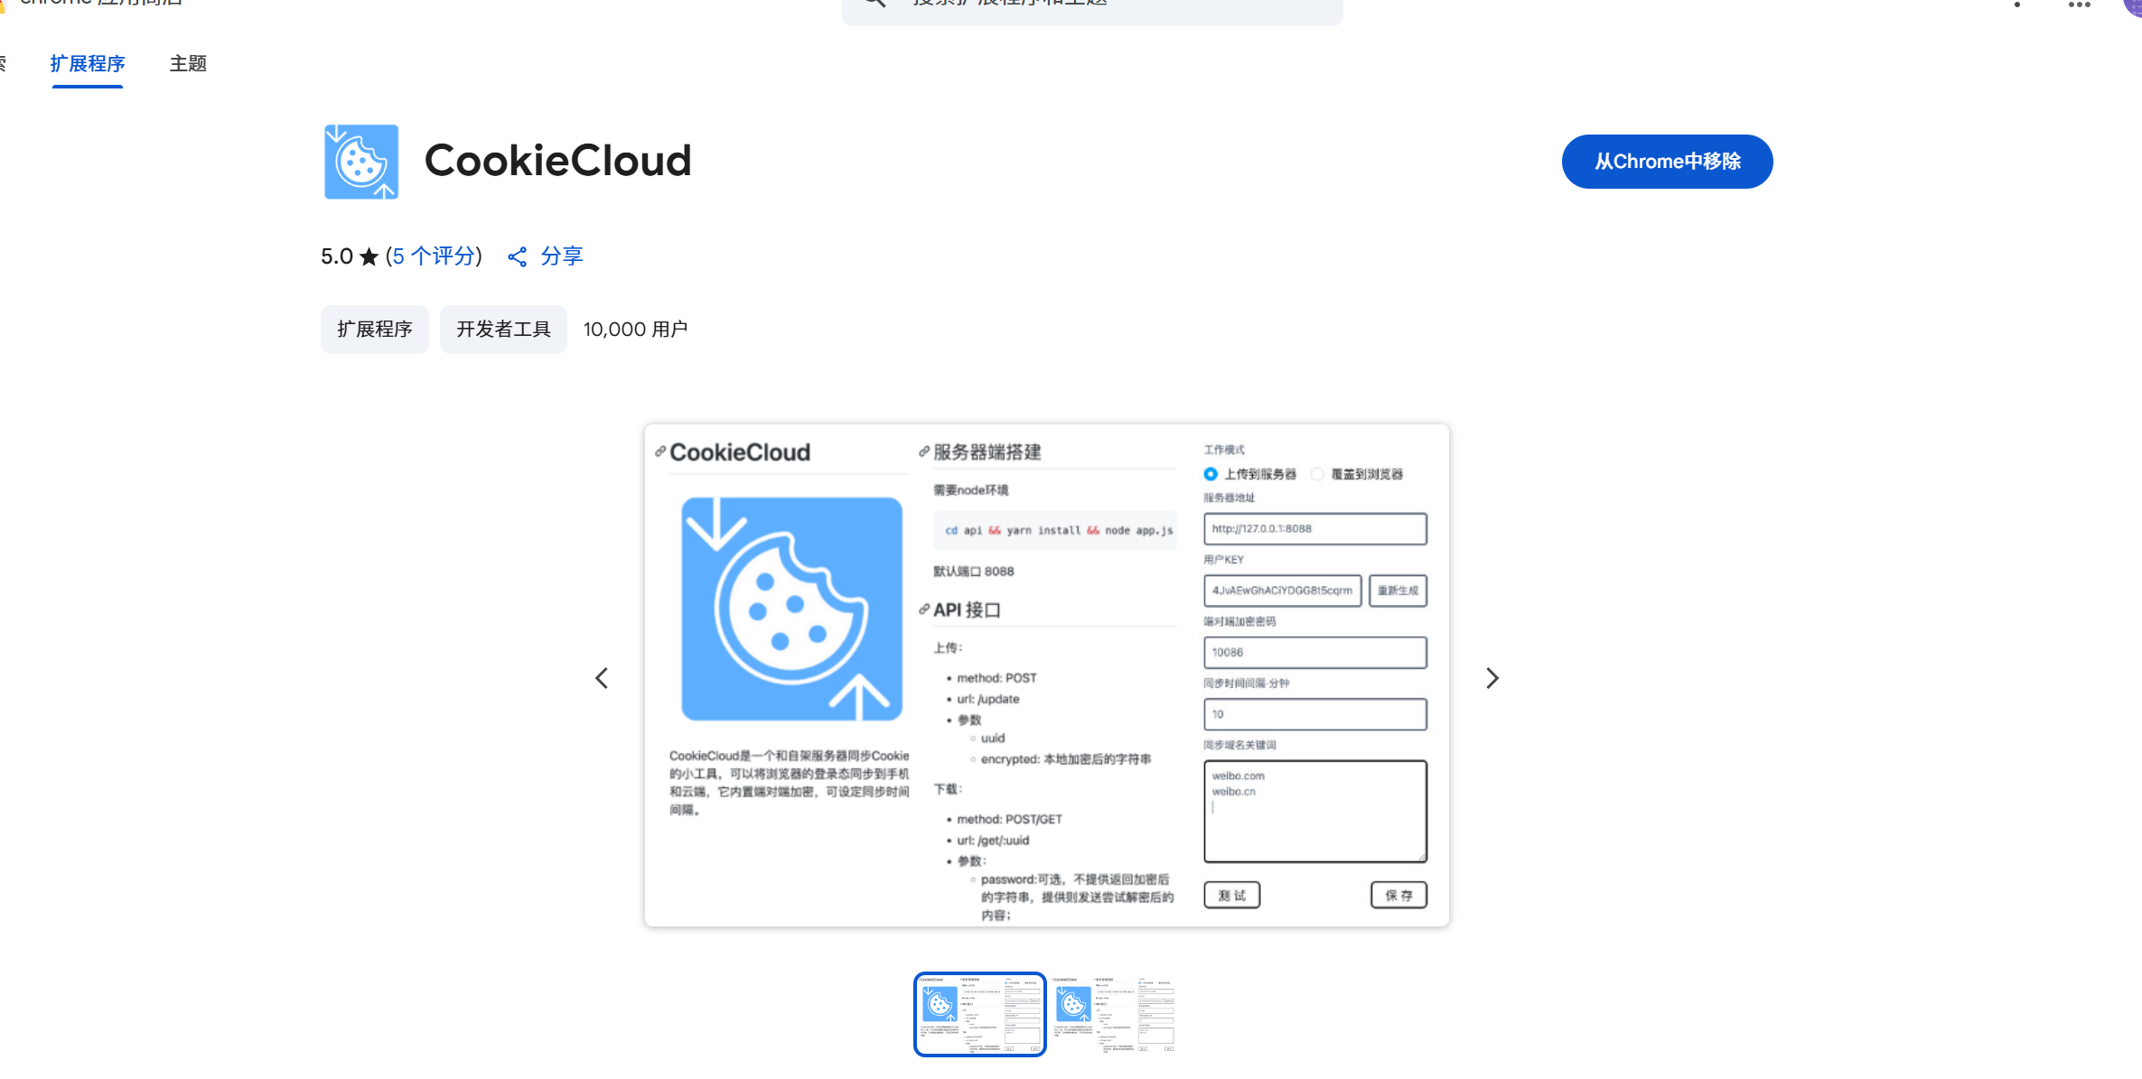Click the search magnifier icon in the search box
The height and width of the screenshot is (1079, 2142).
(875, 4)
